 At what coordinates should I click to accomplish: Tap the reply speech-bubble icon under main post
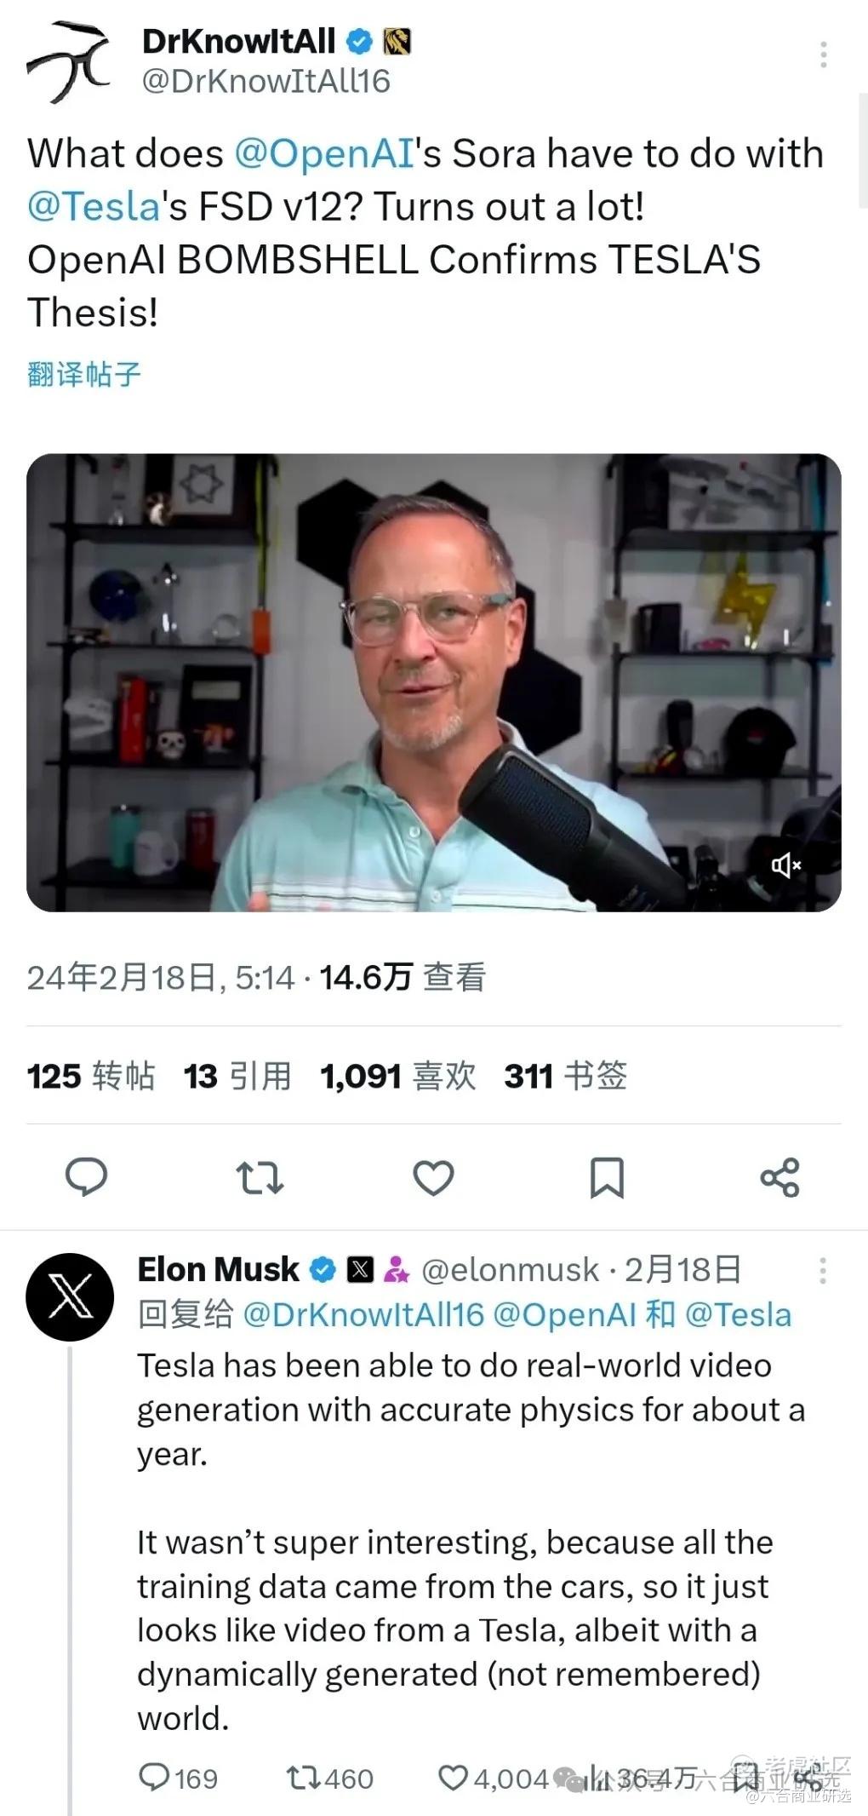pos(87,1177)
